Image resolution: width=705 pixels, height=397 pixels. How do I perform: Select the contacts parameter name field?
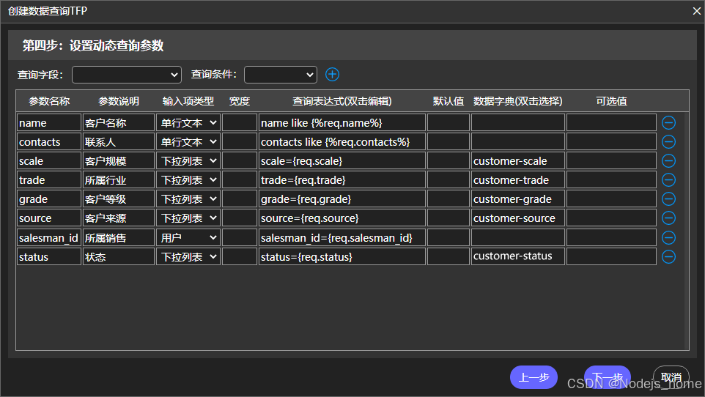49,142
